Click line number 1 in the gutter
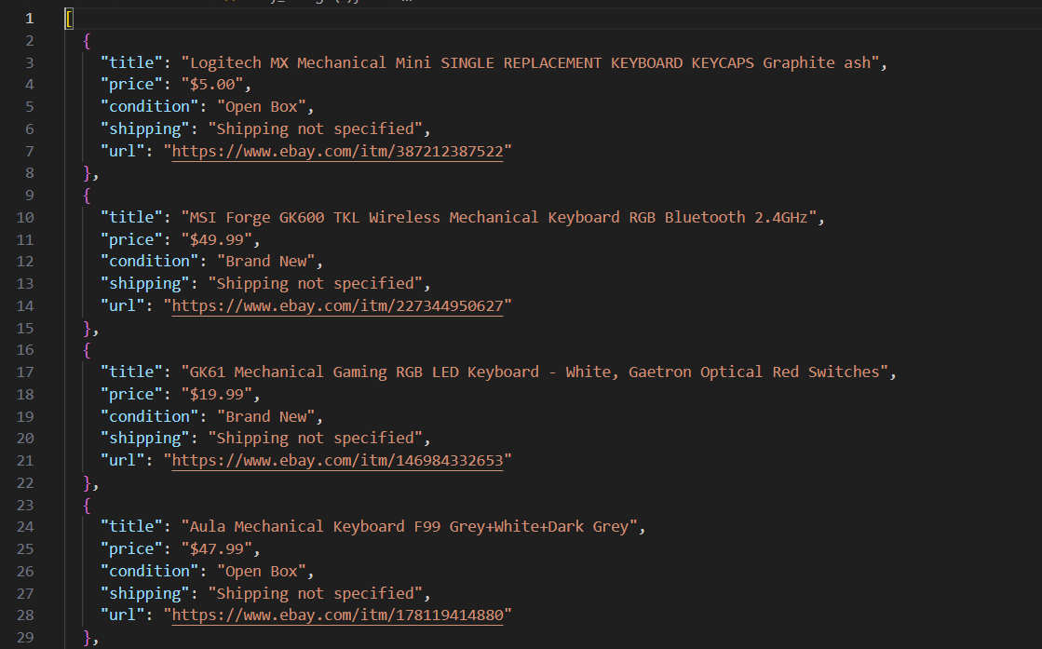 [x=29, y=19]
